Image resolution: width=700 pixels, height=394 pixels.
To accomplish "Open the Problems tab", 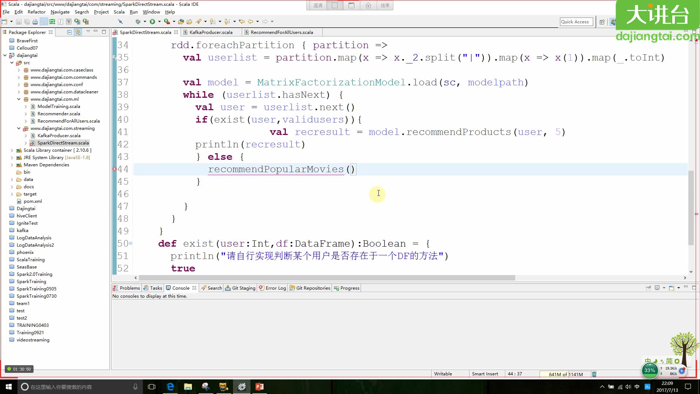I will tap(127, 288).
